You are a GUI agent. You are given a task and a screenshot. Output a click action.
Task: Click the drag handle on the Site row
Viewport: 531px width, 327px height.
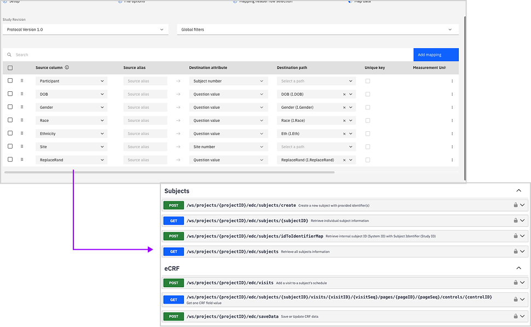coord(22,147)
